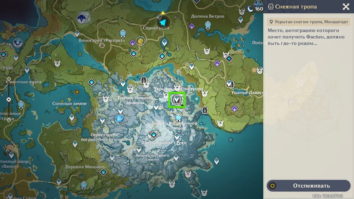354x199 pixels.
Task: Click the Ущелье Дадаупа map label
Action: (x=247, y=93)
